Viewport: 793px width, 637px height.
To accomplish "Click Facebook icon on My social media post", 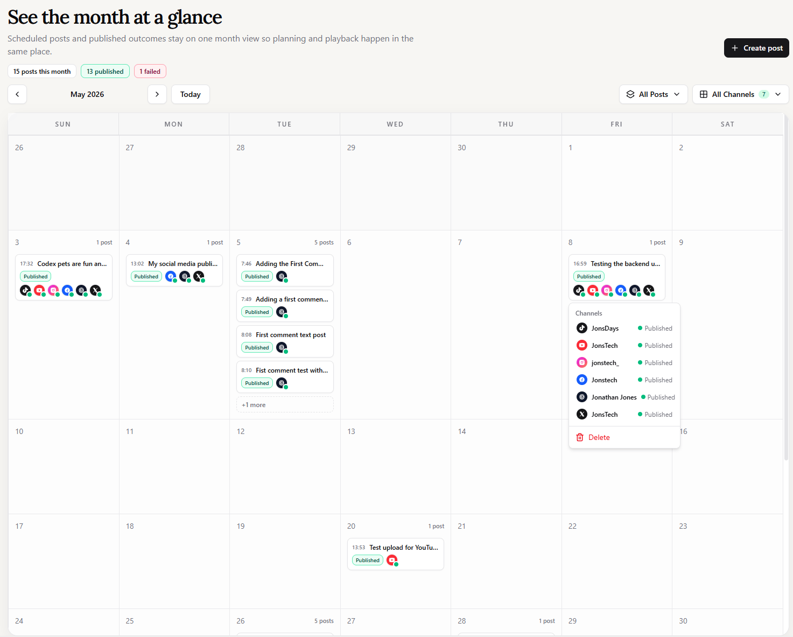I will (171, 276).
